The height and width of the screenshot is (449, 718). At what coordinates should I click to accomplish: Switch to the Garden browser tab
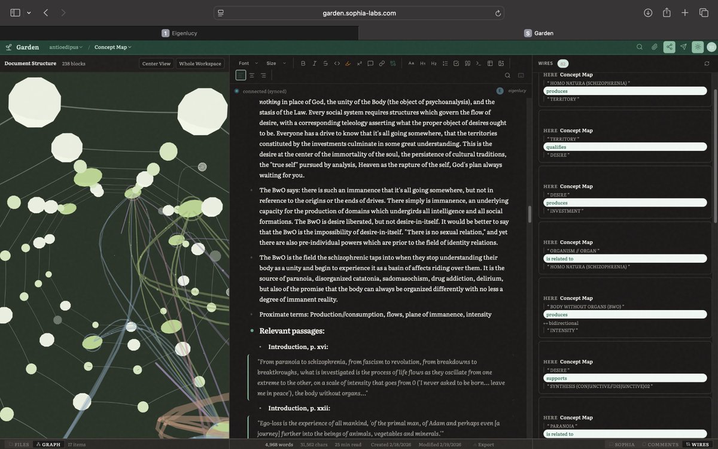tap(538, 34)
